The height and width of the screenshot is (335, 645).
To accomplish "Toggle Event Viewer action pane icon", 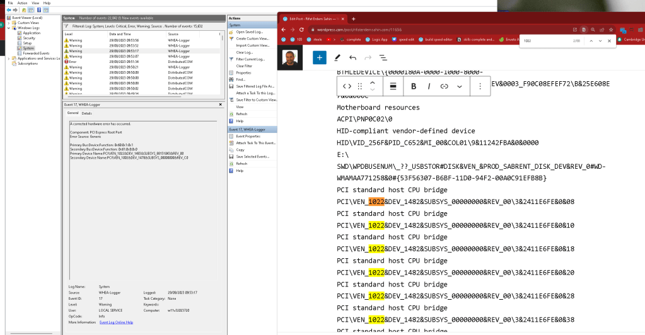I will coord(46,10).
